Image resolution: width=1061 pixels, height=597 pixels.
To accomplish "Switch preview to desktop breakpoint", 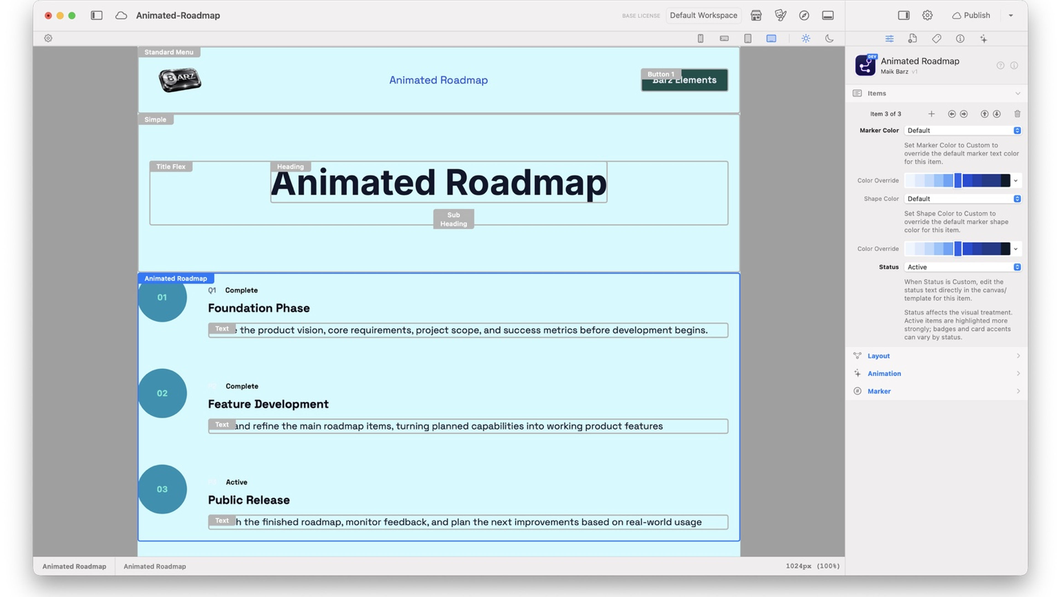I will click(x=771, y=38).
